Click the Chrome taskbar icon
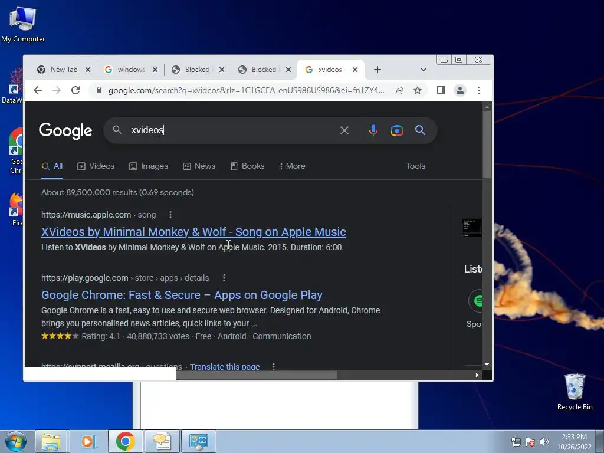Viewport: 604px width, 453px height. (x=125, y=441)
